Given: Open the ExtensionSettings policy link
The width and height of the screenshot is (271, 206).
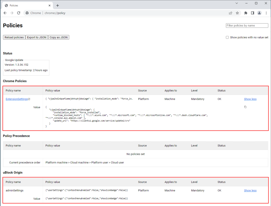Looking at the screenshot, I should pos(17,99).
